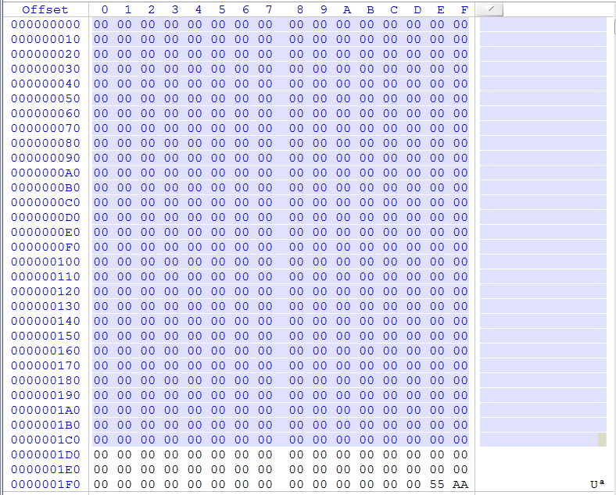Select offset row 00000000 label
Screen dimensions: 616x495
(x=45, y=24)
